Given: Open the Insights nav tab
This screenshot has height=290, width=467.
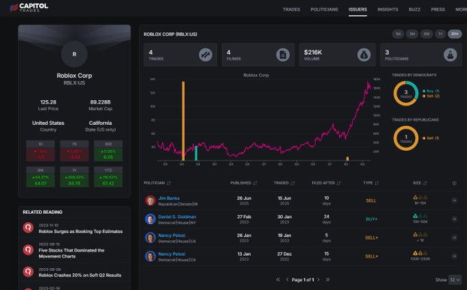Looking at the screenshot, I should (387, 10).
